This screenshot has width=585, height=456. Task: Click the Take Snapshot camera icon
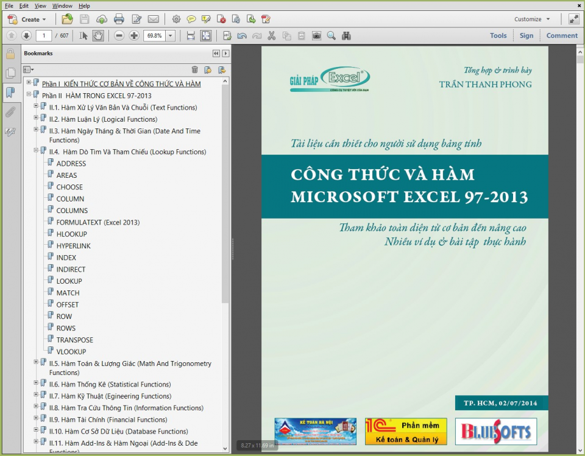[316, 35]
